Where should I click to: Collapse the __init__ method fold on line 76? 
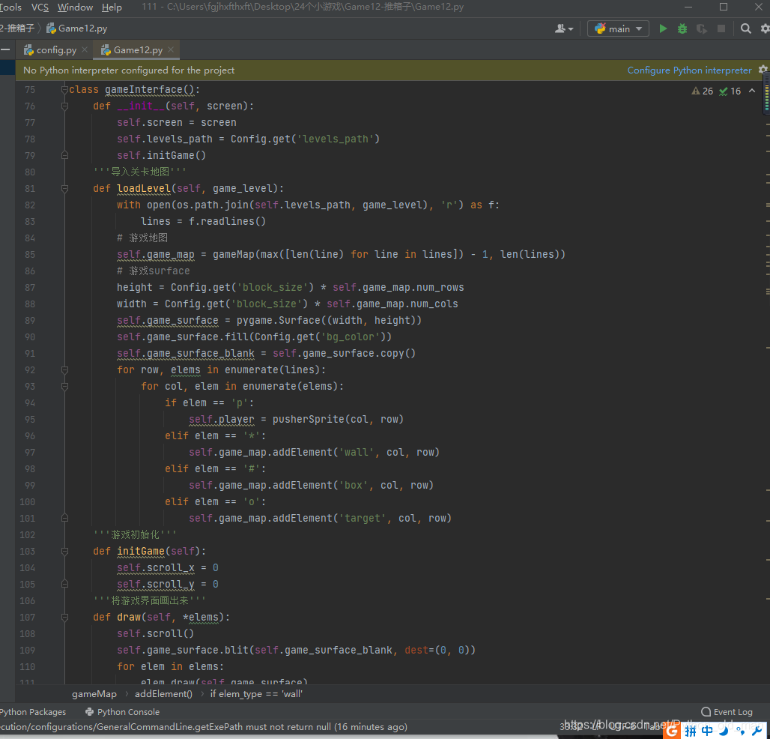coord(64,106)
